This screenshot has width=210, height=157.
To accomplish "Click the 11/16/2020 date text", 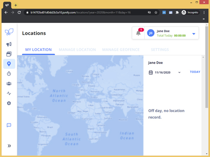I will [x=162, y=73].
